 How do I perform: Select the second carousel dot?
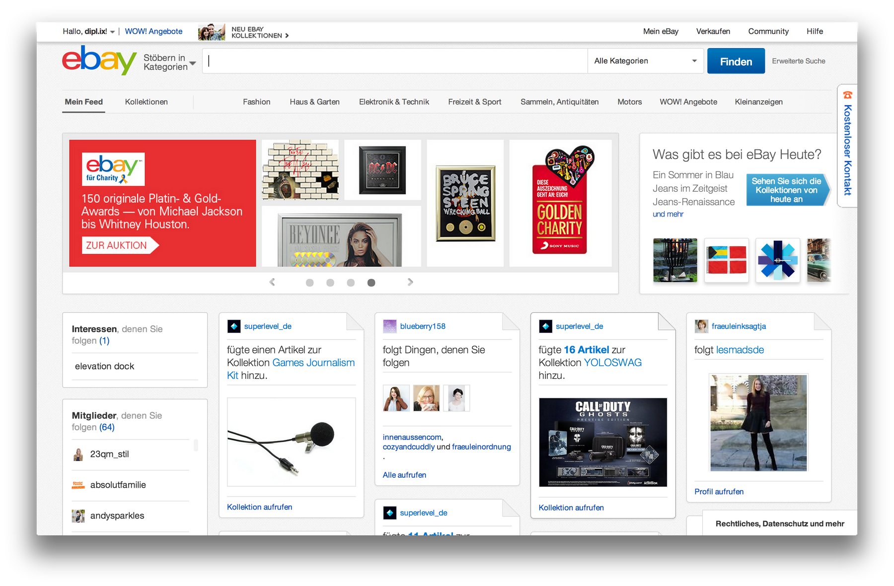(x=330, y=283)
